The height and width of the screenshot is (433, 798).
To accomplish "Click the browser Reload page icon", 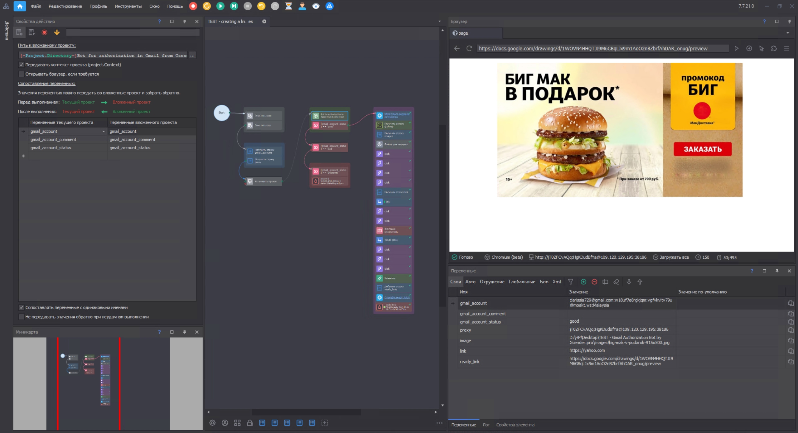I will coord(469,48).
